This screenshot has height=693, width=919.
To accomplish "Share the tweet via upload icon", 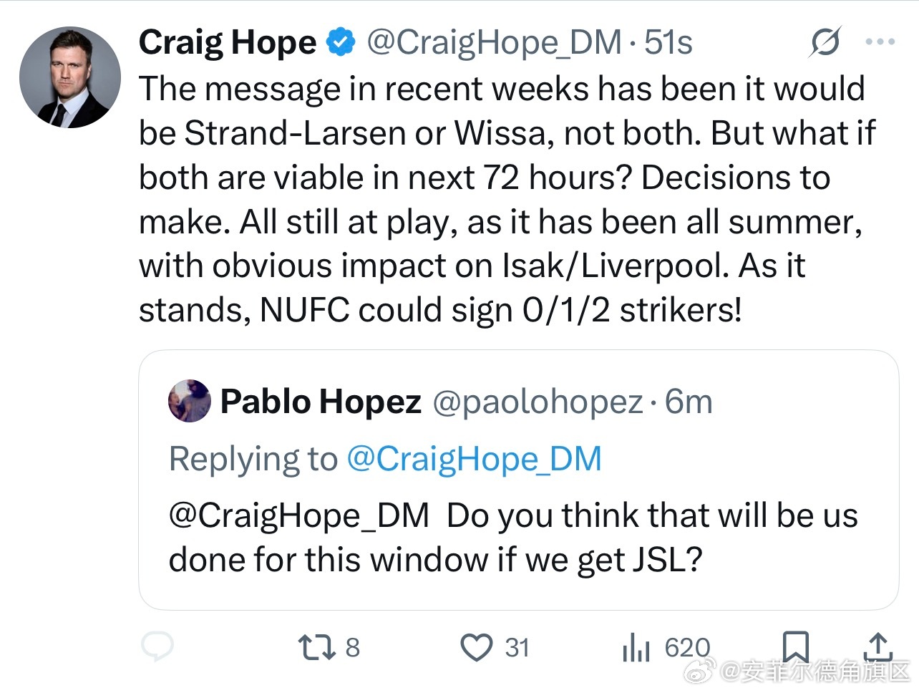I will (877, 646).
